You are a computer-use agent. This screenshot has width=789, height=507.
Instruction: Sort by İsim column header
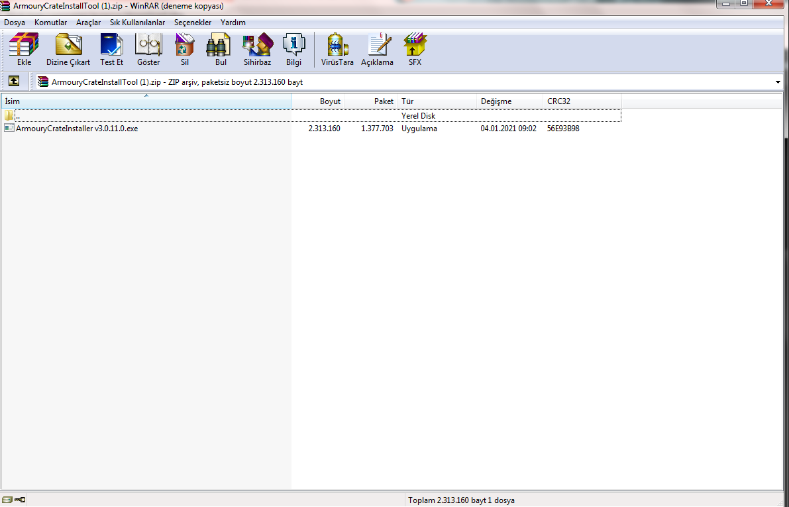[x=146, y=101]
